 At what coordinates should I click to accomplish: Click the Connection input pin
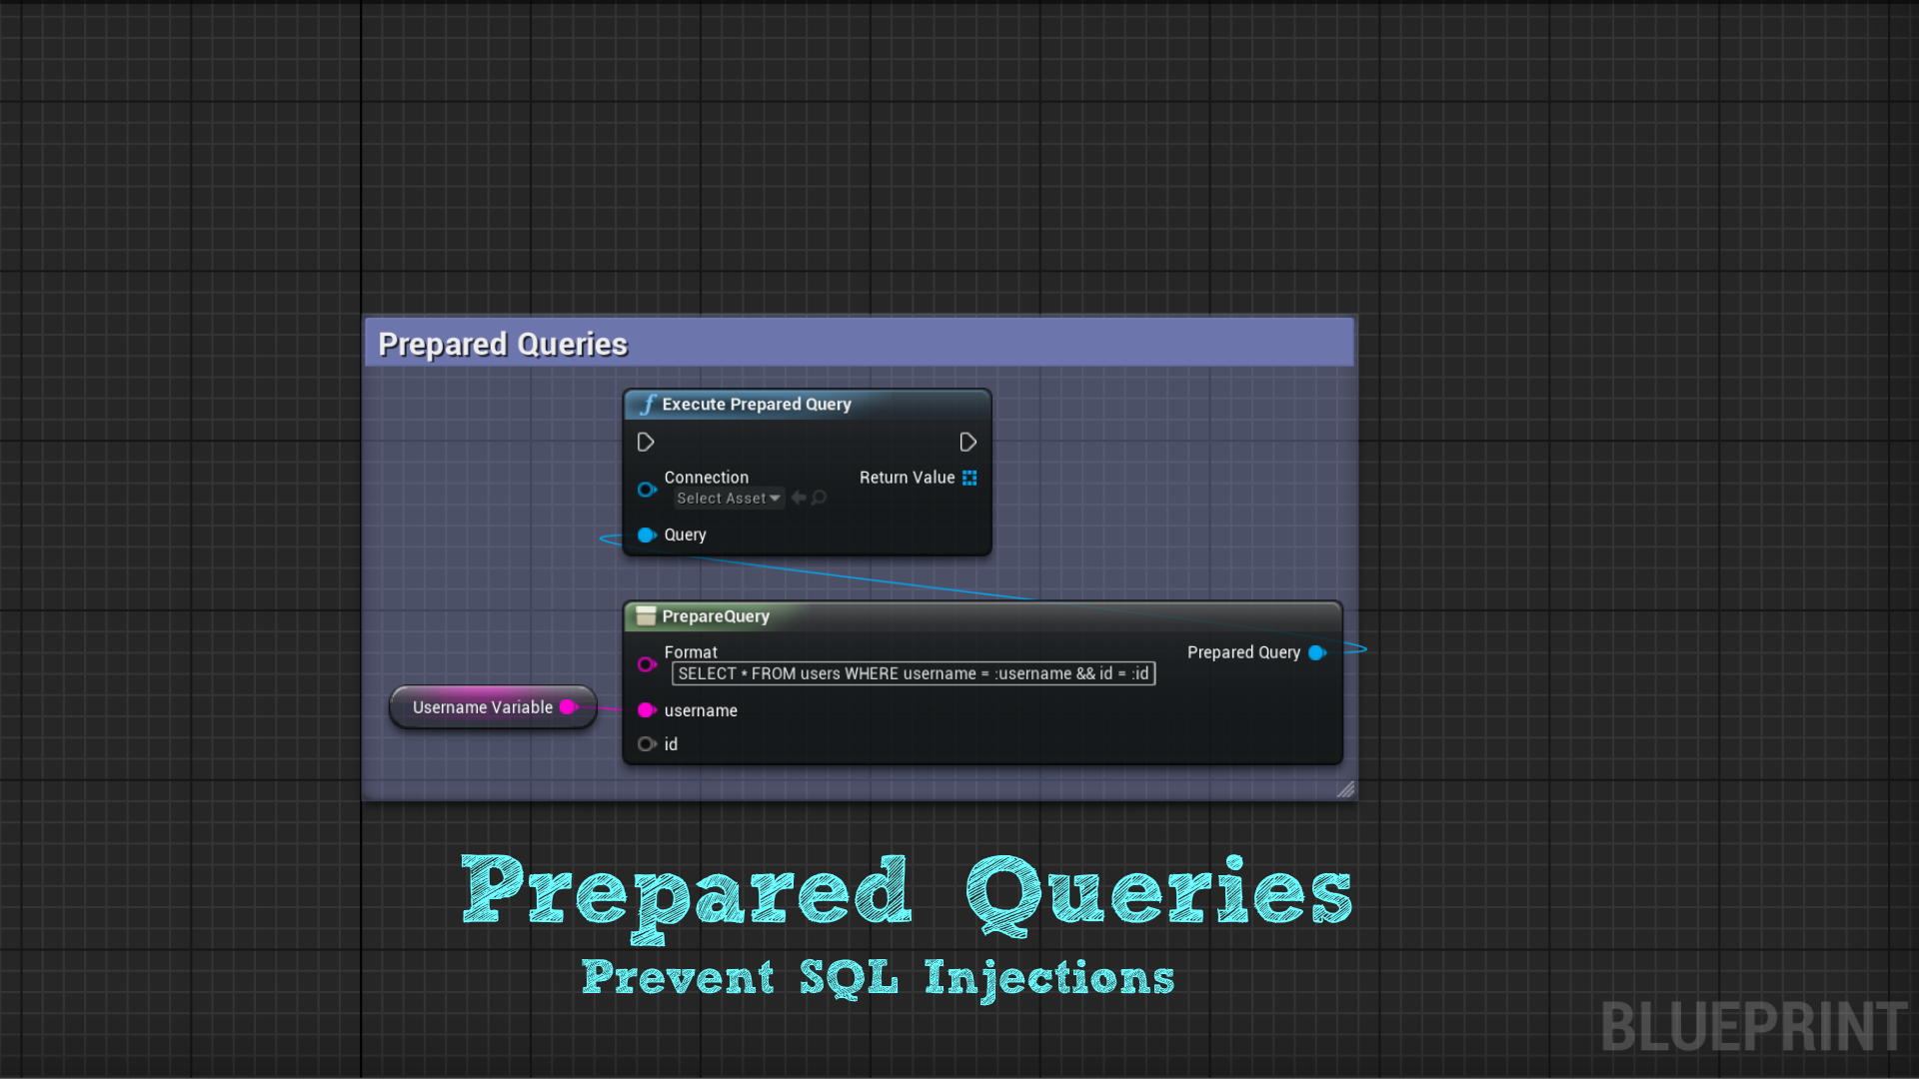[x=647, y=490]
